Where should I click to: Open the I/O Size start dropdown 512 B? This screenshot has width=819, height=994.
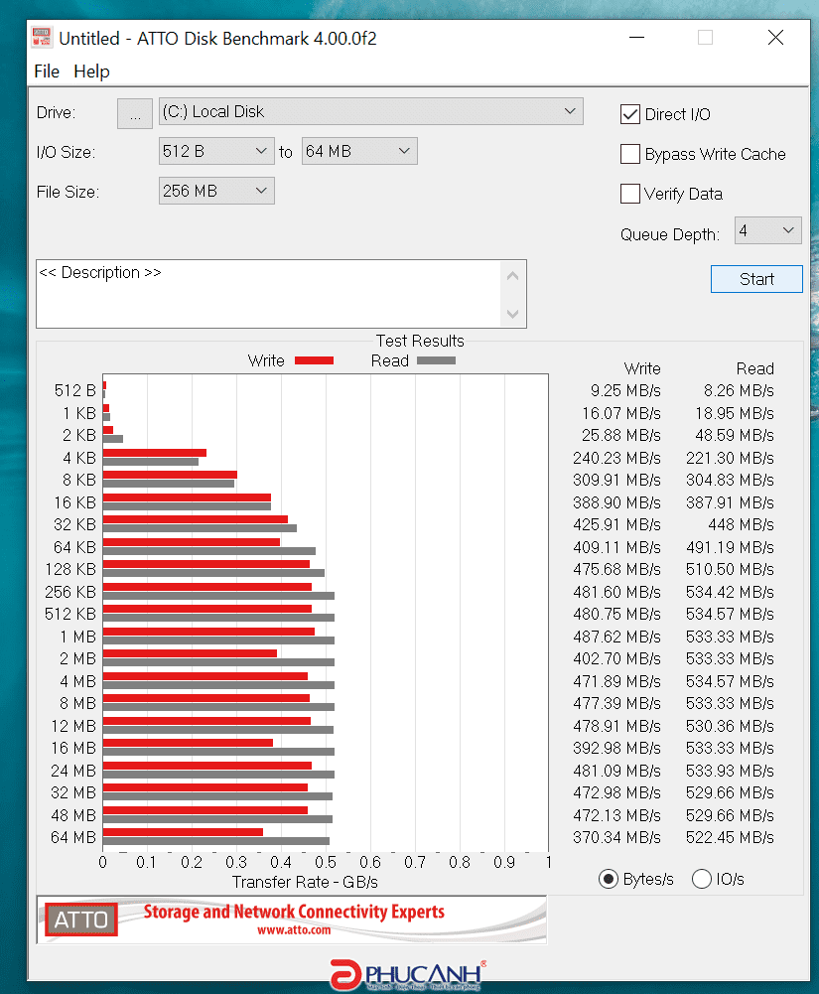(x=216, y=152)
